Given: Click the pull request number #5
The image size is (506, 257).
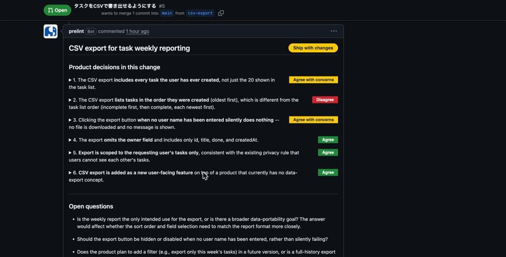Looking at the screenshot, I should tap(162, 6).
